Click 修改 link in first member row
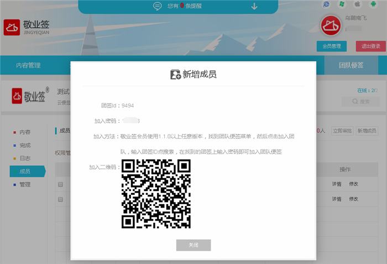 [x=354, y=184]
